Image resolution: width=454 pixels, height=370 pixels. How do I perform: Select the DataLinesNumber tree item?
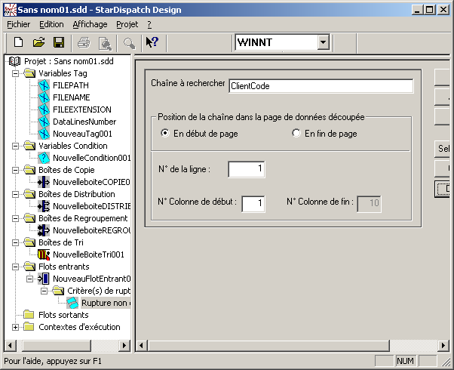tap(84, 122)
